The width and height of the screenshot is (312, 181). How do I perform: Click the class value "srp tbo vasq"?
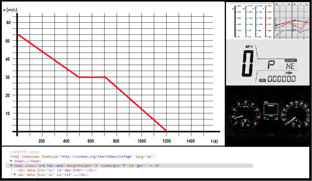coord(51,166)
